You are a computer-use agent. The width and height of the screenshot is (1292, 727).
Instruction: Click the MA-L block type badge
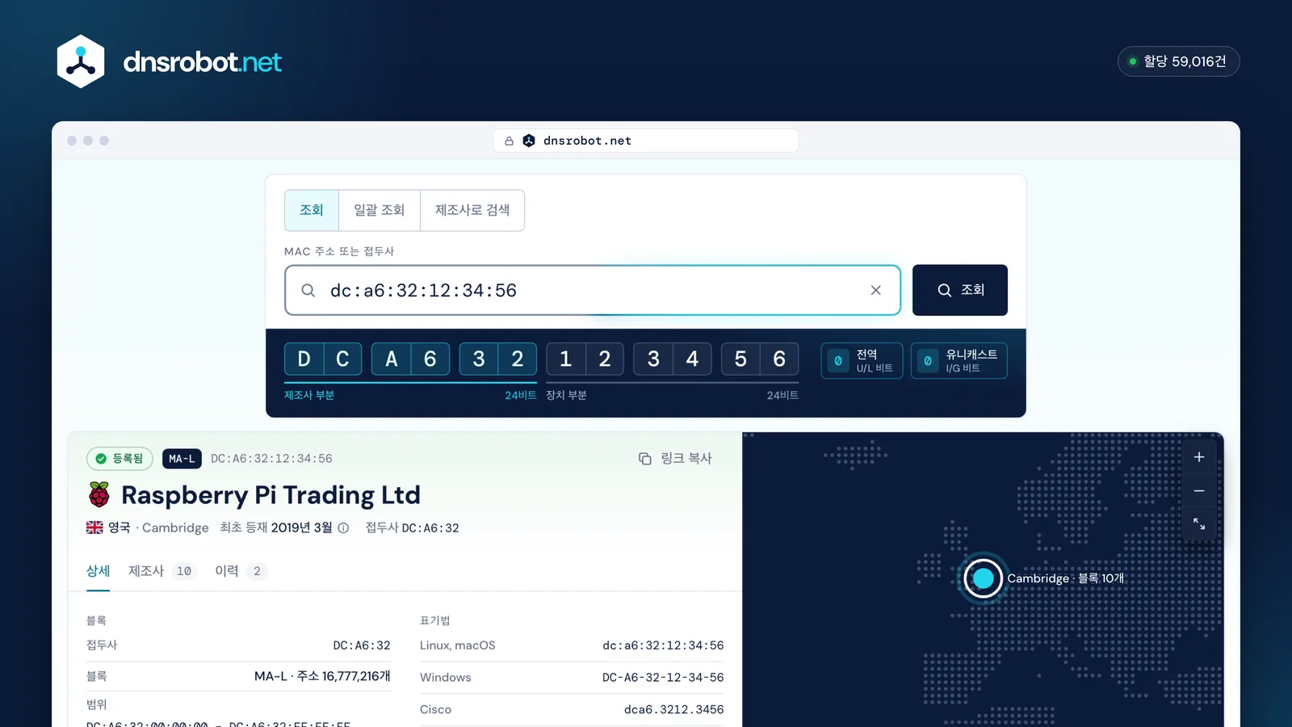(182, 459)
